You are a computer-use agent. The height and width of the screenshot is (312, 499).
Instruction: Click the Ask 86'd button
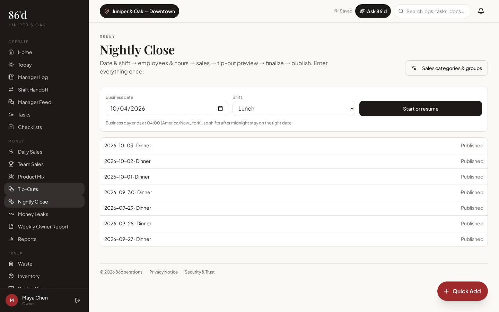[373, 11]
